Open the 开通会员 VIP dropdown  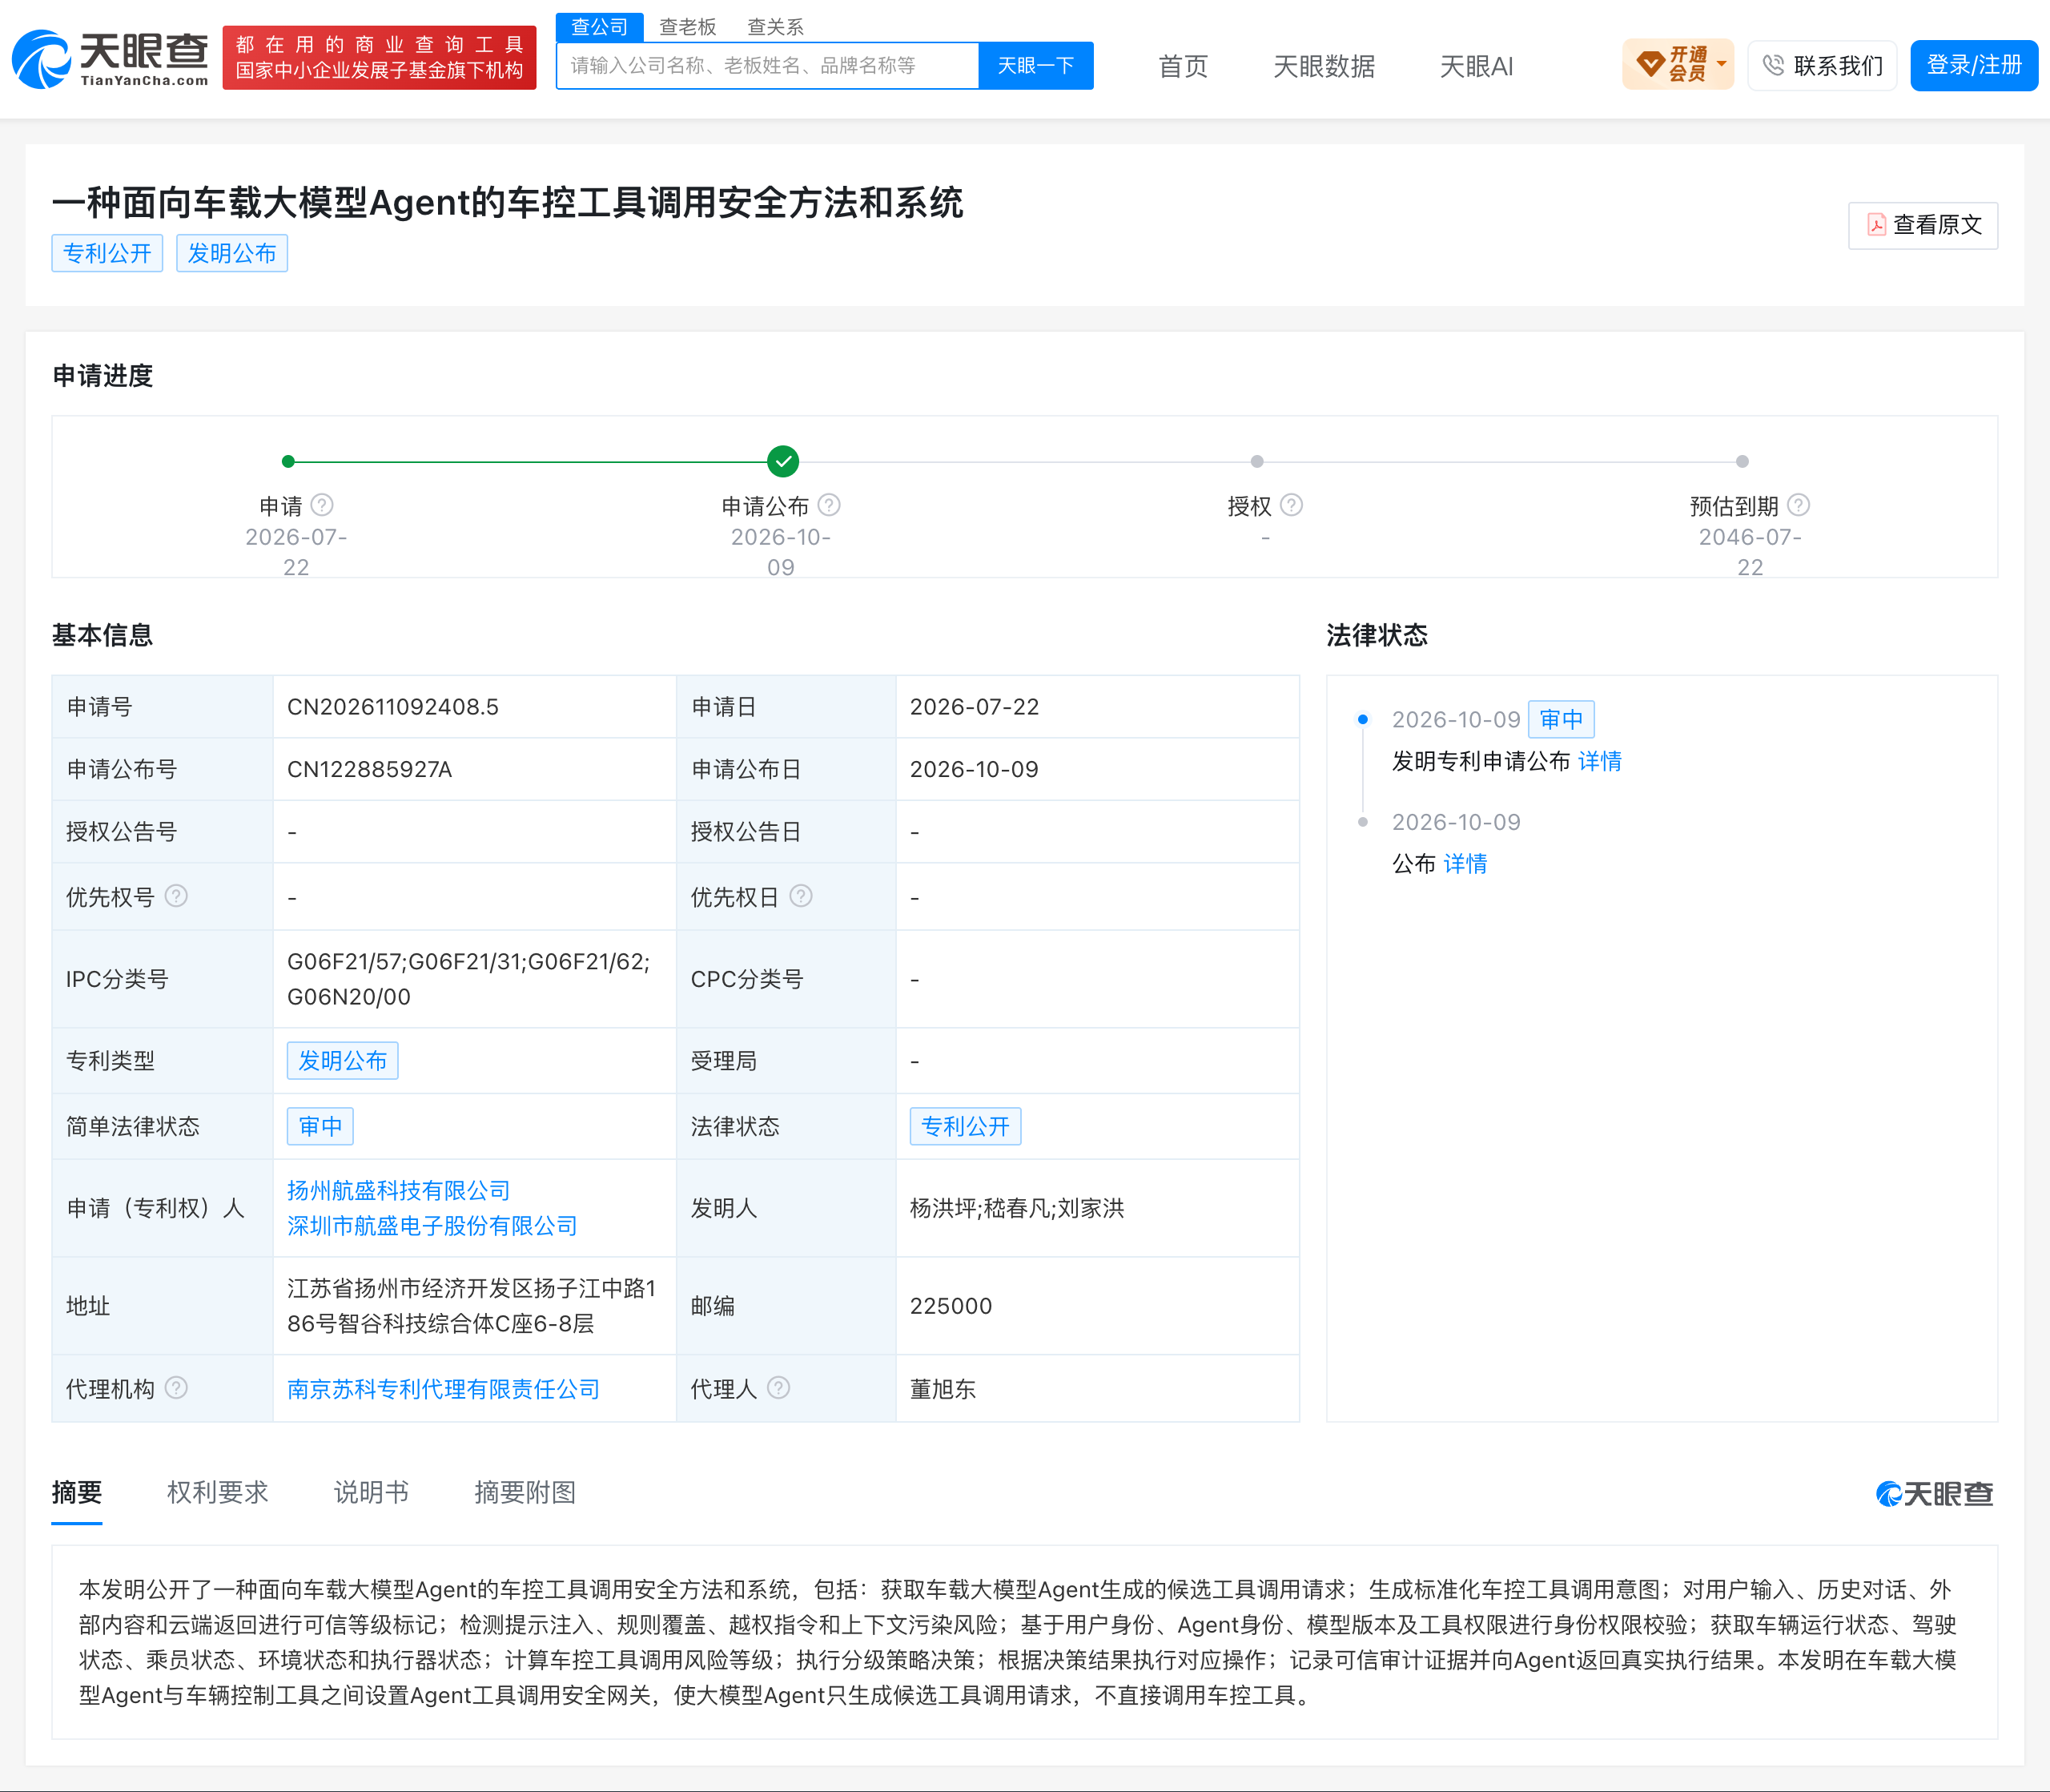(1677, 65)
